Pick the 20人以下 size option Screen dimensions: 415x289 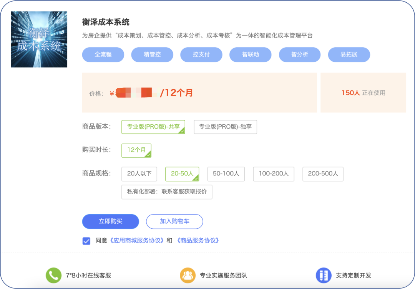(139, 174)
